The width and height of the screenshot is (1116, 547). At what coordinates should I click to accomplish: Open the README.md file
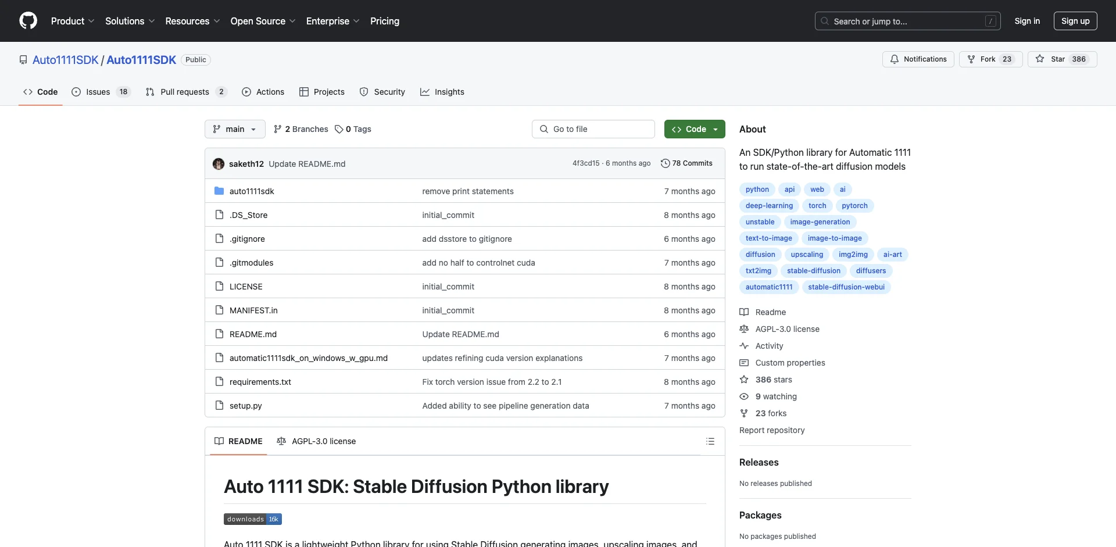253,334
